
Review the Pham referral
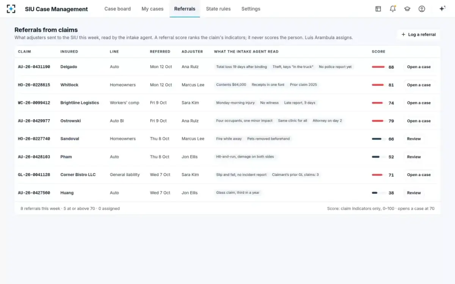coord(414,157)
